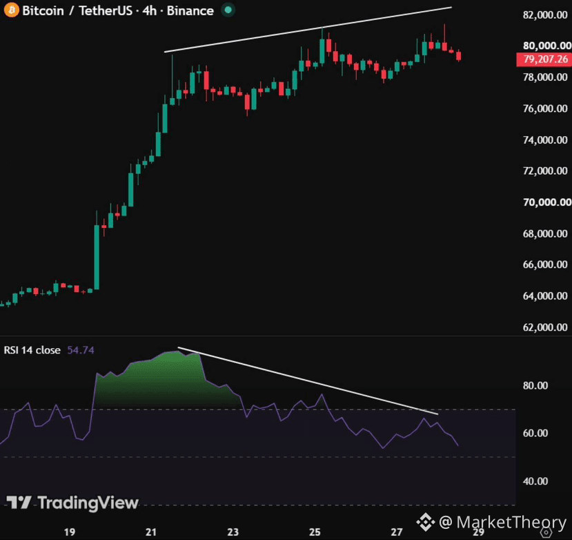Click the 72,000.00 price axis label
Screen dimensions: 572x540
coord(545,171)
